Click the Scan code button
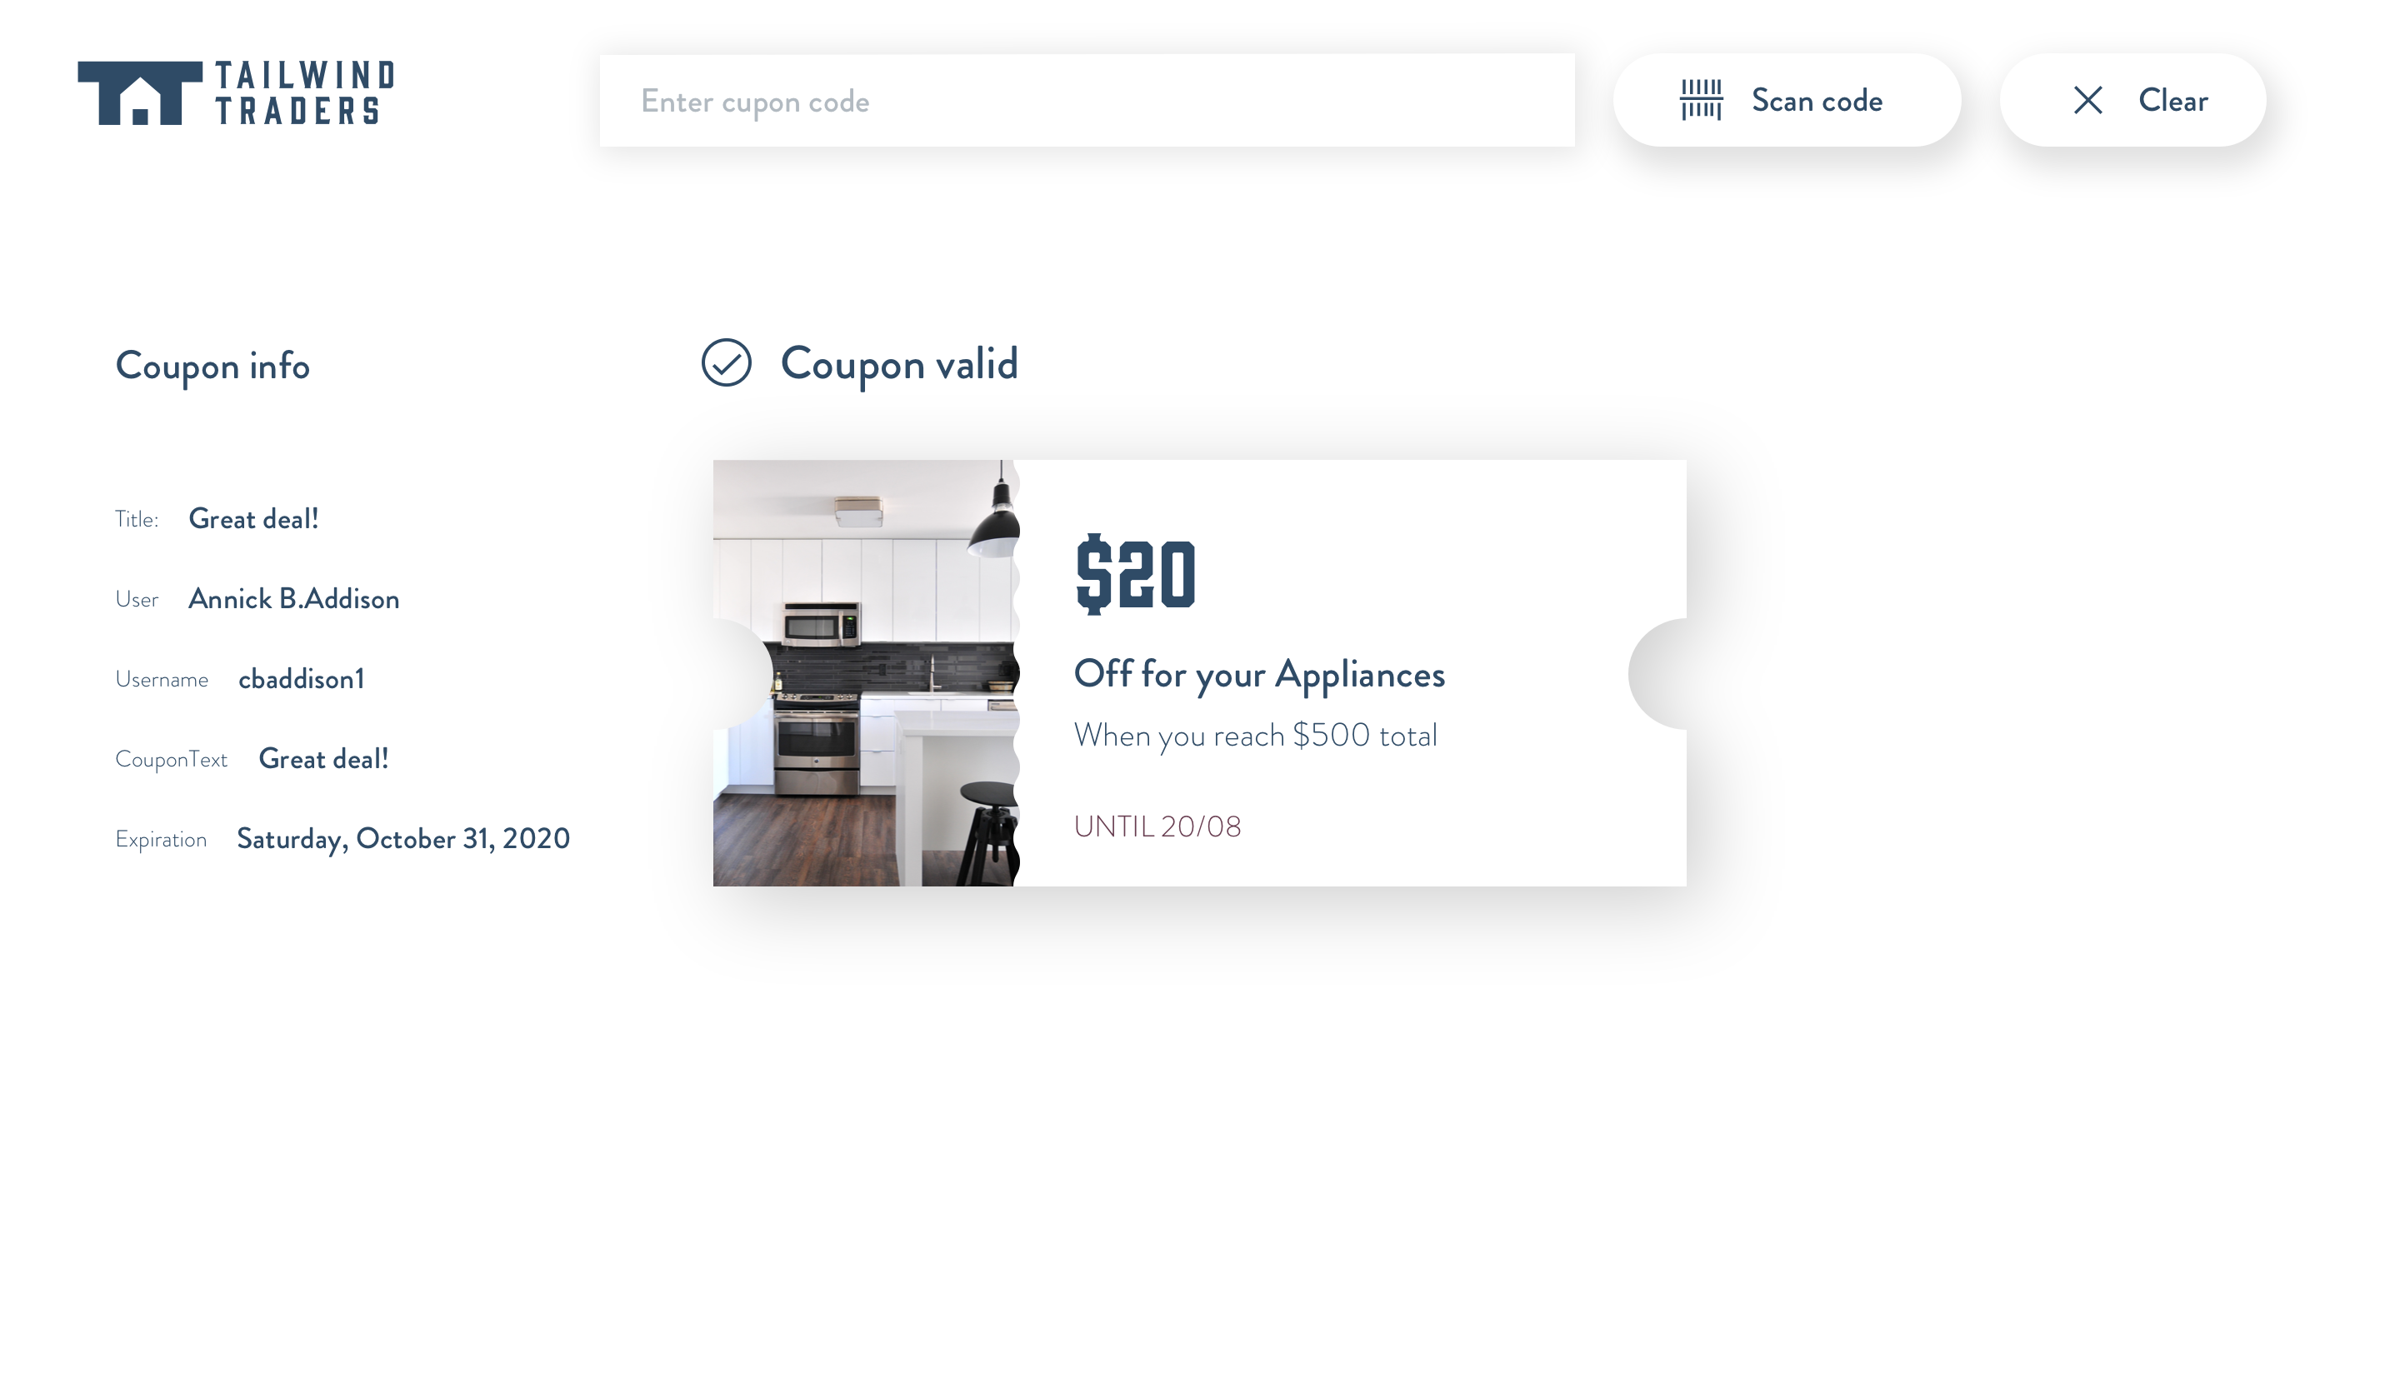Viewport: 2400px width, 1383px height. click(x=1787, y=99)
